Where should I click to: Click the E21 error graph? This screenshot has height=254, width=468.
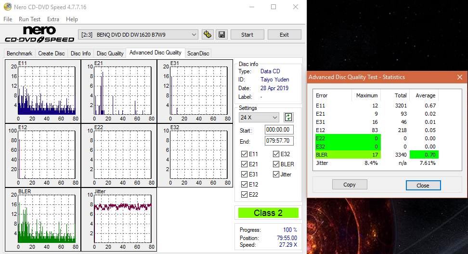119,91
